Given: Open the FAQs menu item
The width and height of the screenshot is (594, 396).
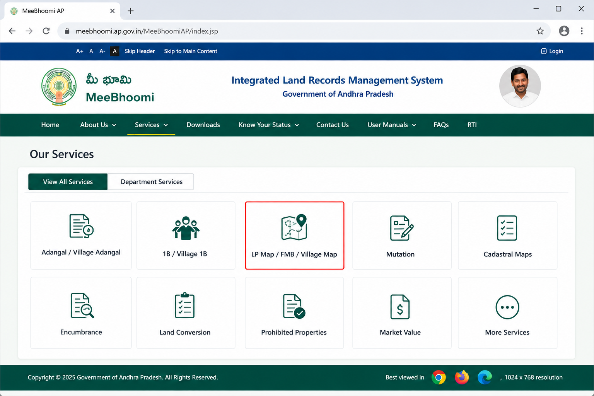Looking at the screenshot, I should [x=441, y=125].
